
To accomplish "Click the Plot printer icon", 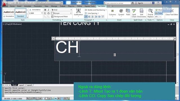I will point(24,3).
